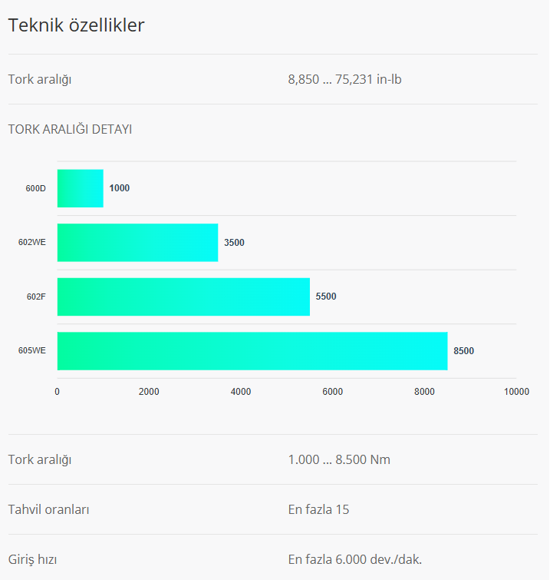The height and width of the screenshot is (580, 550).
Task: Click the "En fazla 6.000 dev./dak." value
Action: click(x=355, y=559)
